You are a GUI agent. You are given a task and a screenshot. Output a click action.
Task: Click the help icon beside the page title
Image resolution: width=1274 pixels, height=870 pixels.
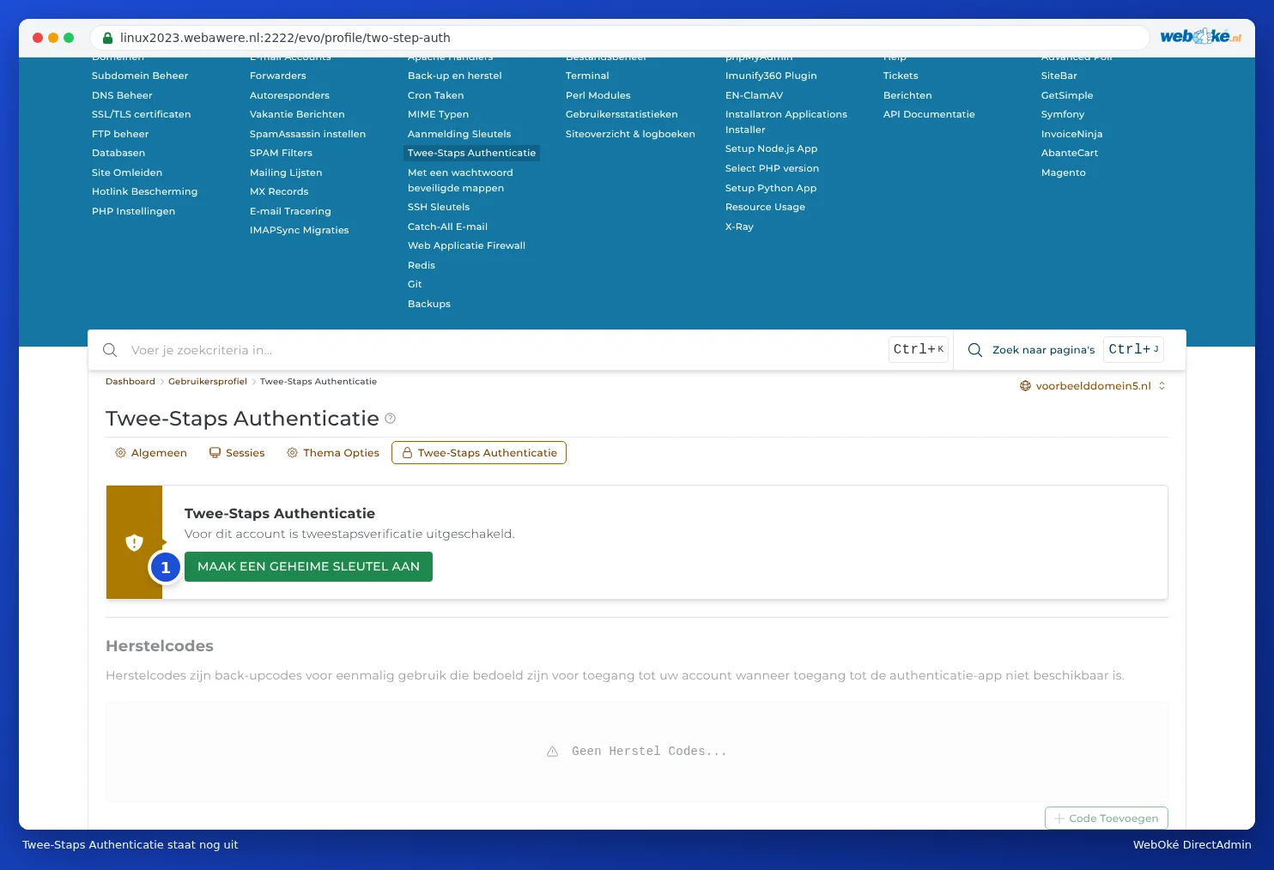[391, 419]
